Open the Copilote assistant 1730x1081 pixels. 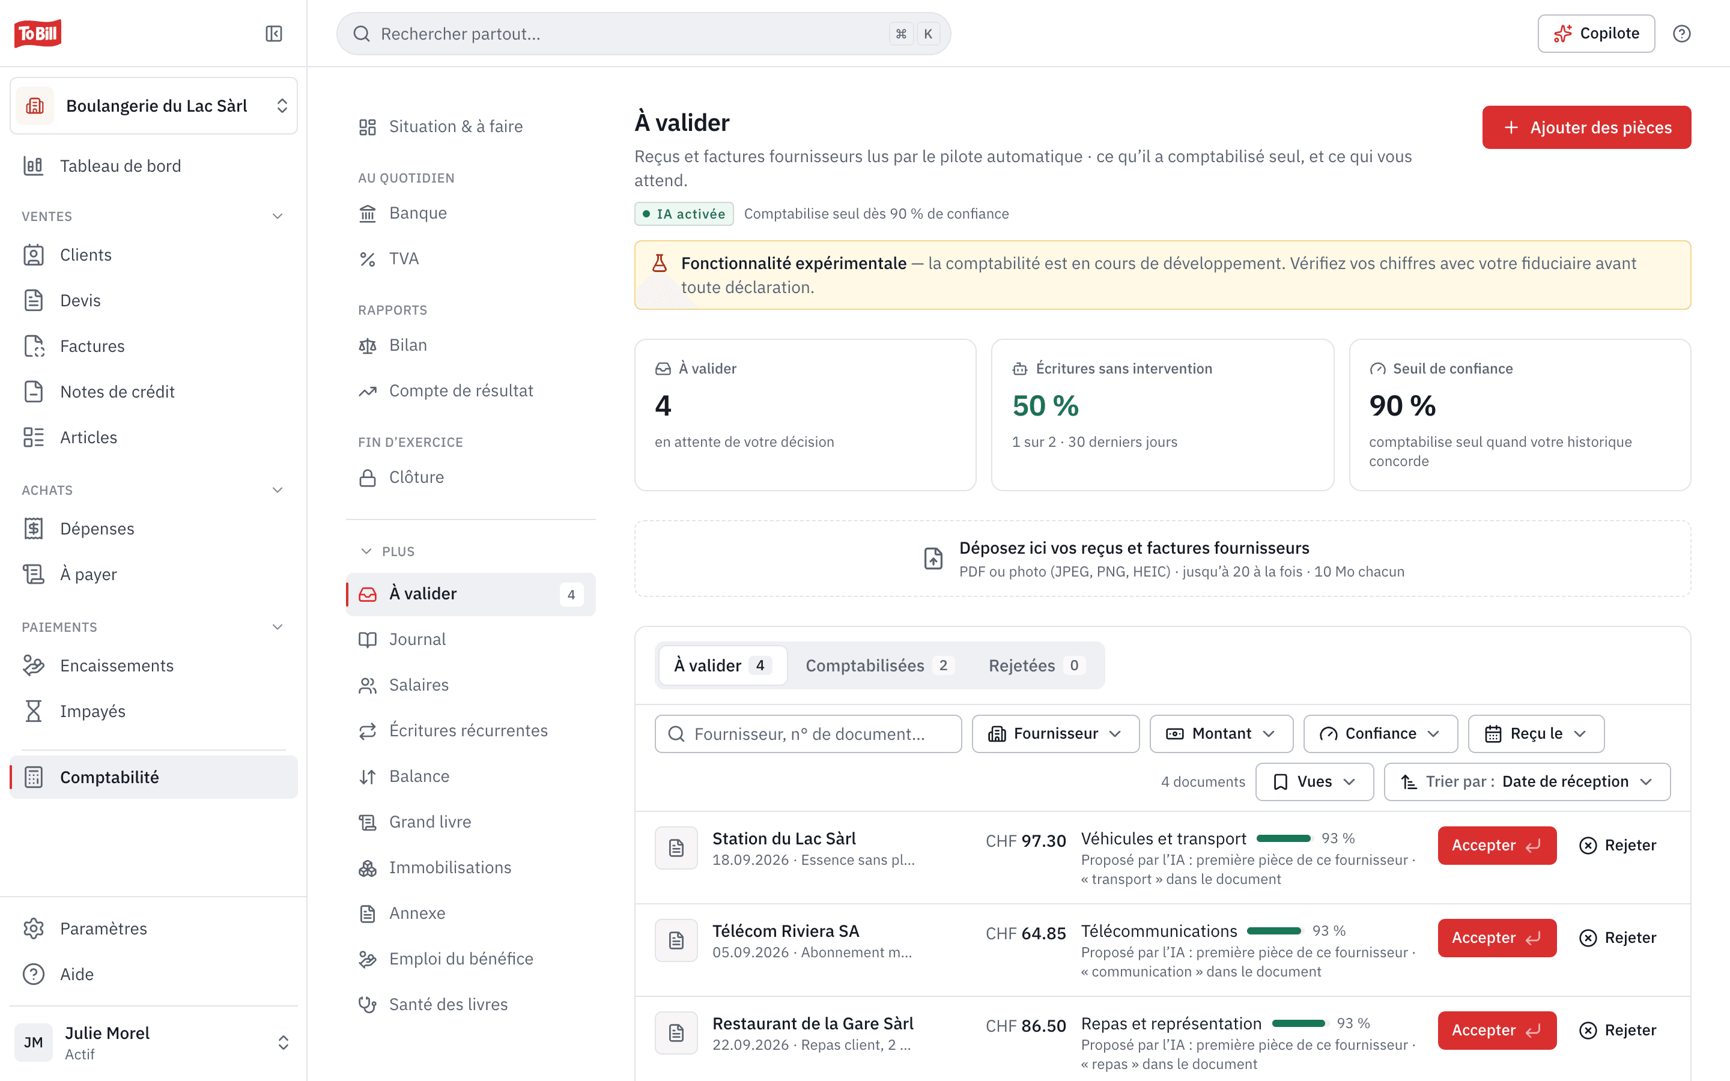click(1595, 34)
